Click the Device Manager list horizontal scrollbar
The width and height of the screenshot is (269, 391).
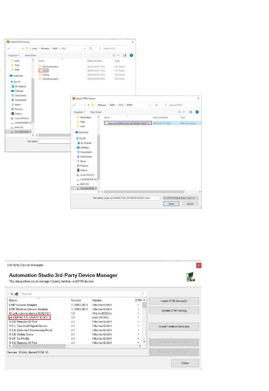click(x=39, y=346)
